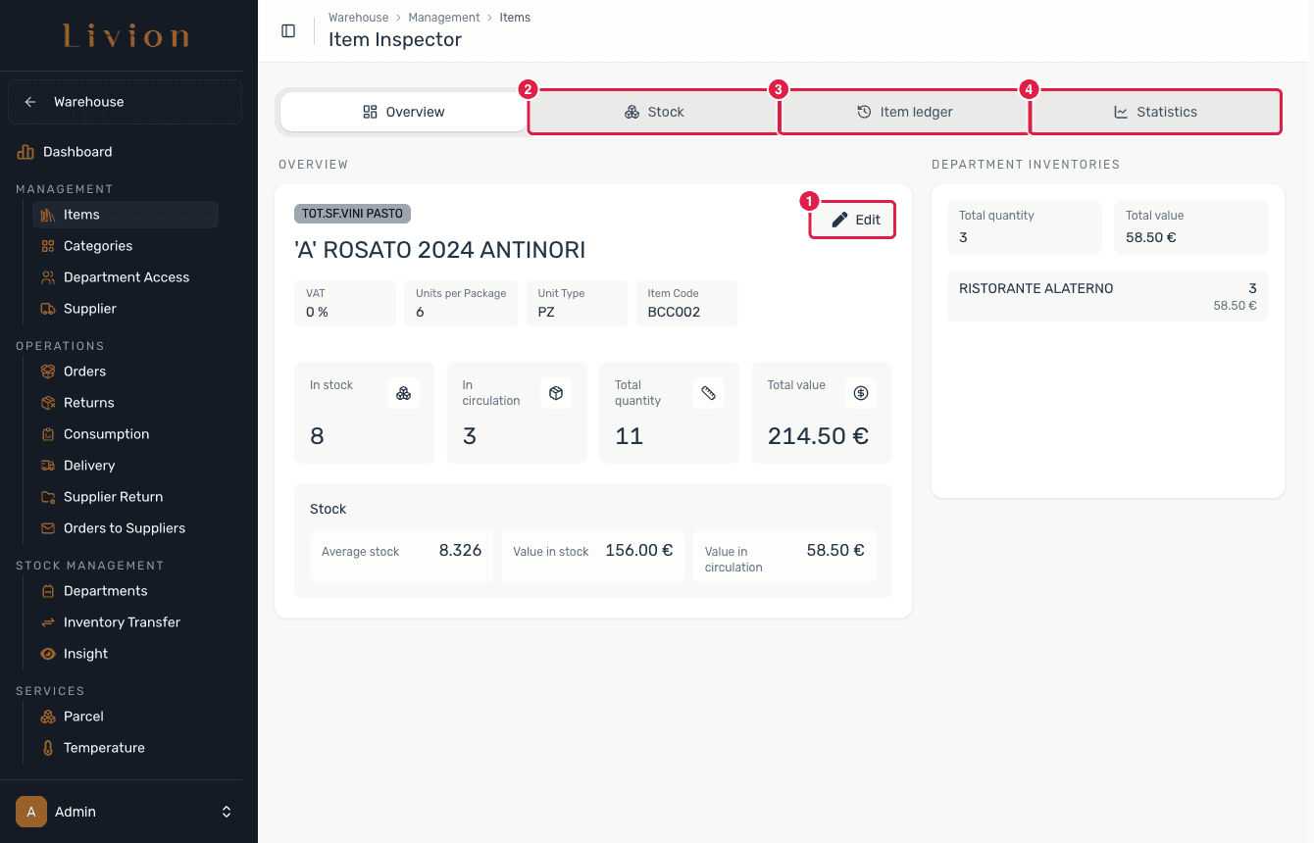Click the Parcel boxes icon
This screenshot has width=1314, height=843.
pyautogui.click(x=48, y=717)
